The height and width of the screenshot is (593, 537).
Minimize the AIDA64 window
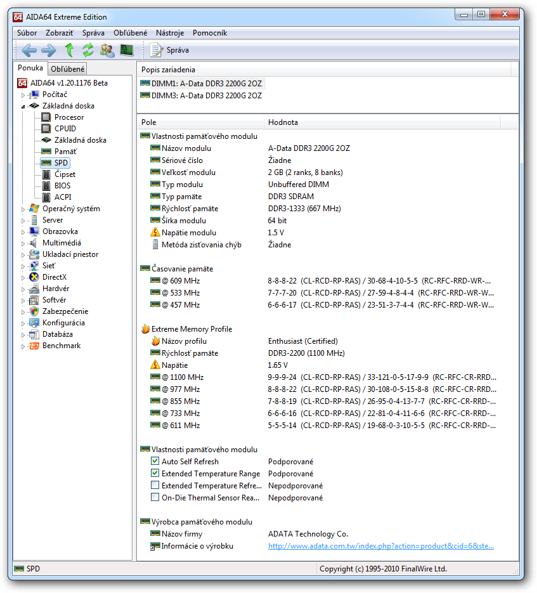(x=464, y=15)
